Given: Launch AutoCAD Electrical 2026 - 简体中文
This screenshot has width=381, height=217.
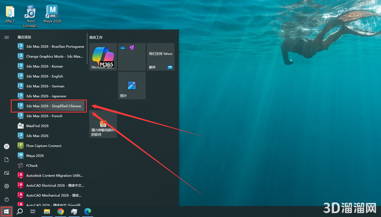Looking at the screenshot, I should click(x=51, y=186).
